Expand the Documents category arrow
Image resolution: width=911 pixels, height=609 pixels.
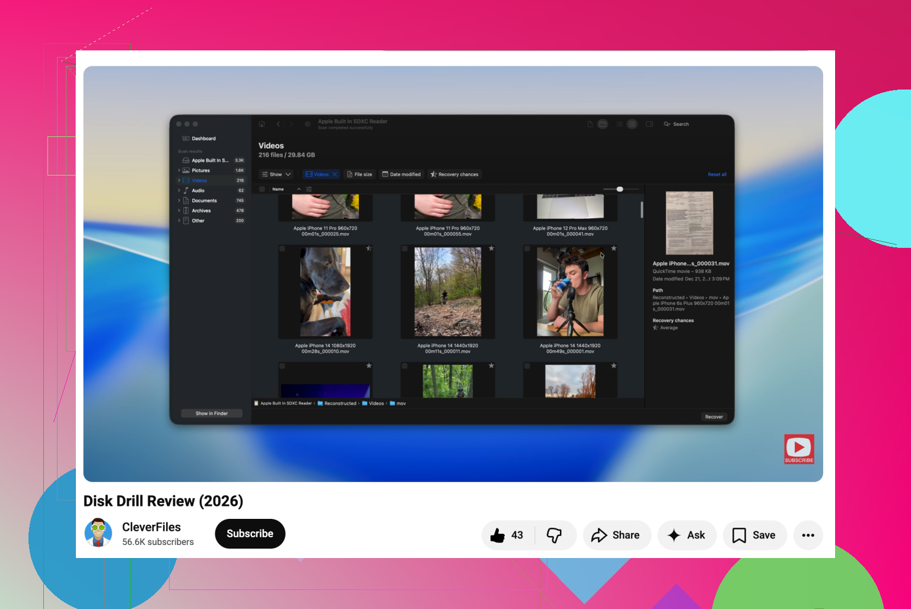(179, 200)
